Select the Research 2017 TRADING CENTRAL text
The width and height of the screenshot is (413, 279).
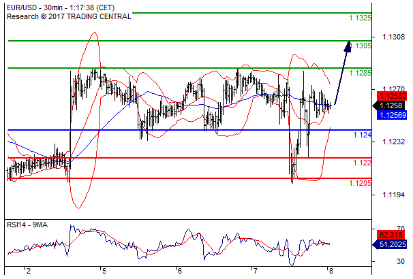[x=69, y=16]
